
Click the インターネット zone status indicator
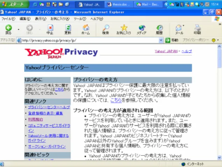coord(193,164)
